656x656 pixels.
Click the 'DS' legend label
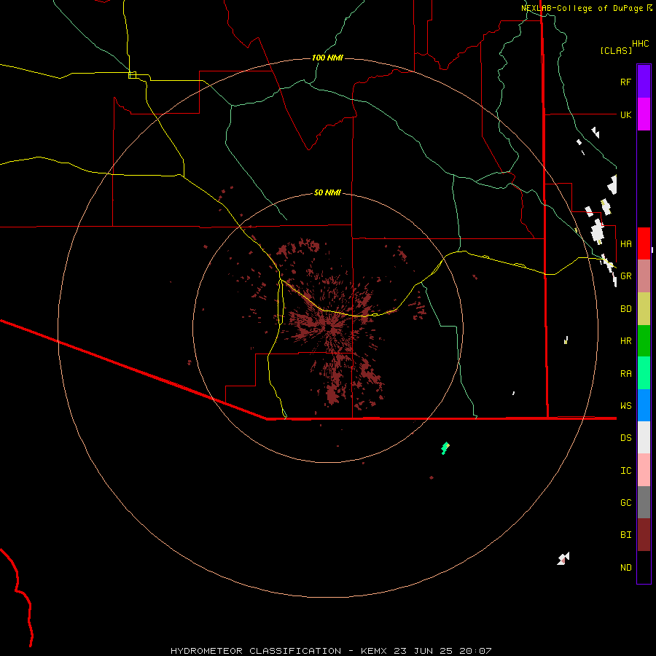coord(625,438)
